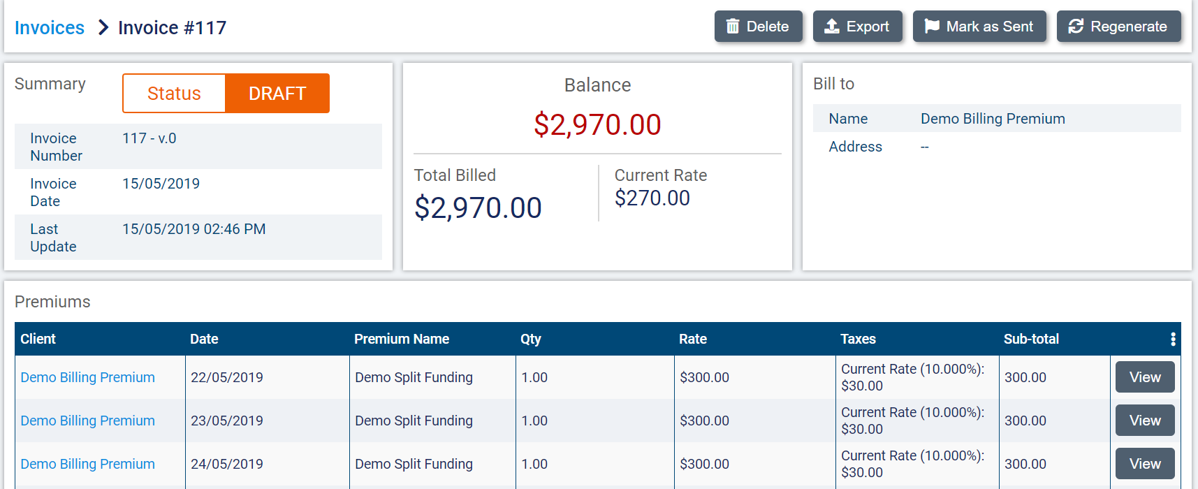Image resolution: width=1198 pixels, height=489 pixels.
Task: Click the Taxes column header
Action: [858, 339]
